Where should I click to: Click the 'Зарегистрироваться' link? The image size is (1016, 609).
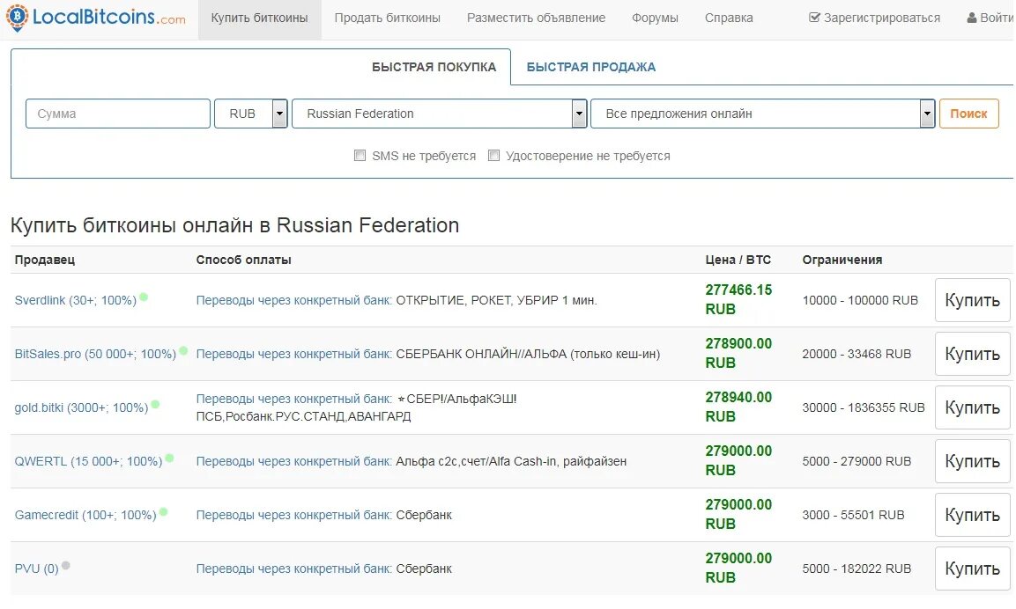pyautogui.click(x=882, y=18)
